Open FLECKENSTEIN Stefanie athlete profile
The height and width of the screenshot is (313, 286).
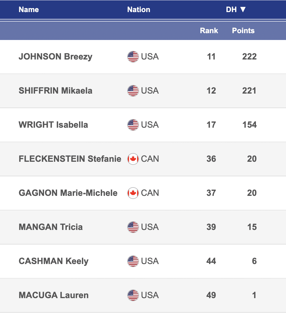tap(70, 159)
